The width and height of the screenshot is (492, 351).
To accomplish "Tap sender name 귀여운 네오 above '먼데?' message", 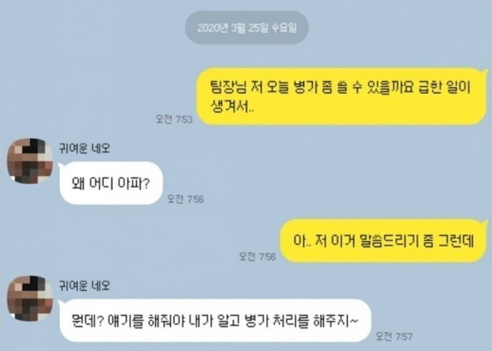I will click(x=85, y=285).
